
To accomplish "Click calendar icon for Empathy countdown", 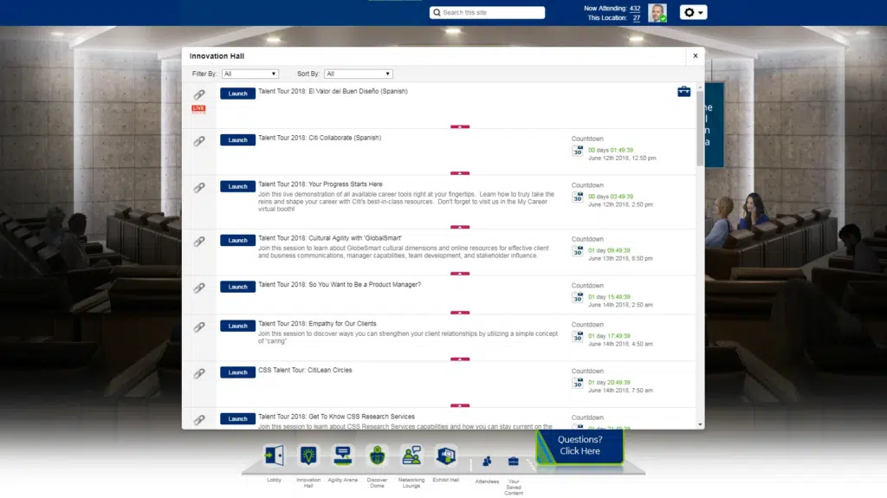I will point(578,336).
